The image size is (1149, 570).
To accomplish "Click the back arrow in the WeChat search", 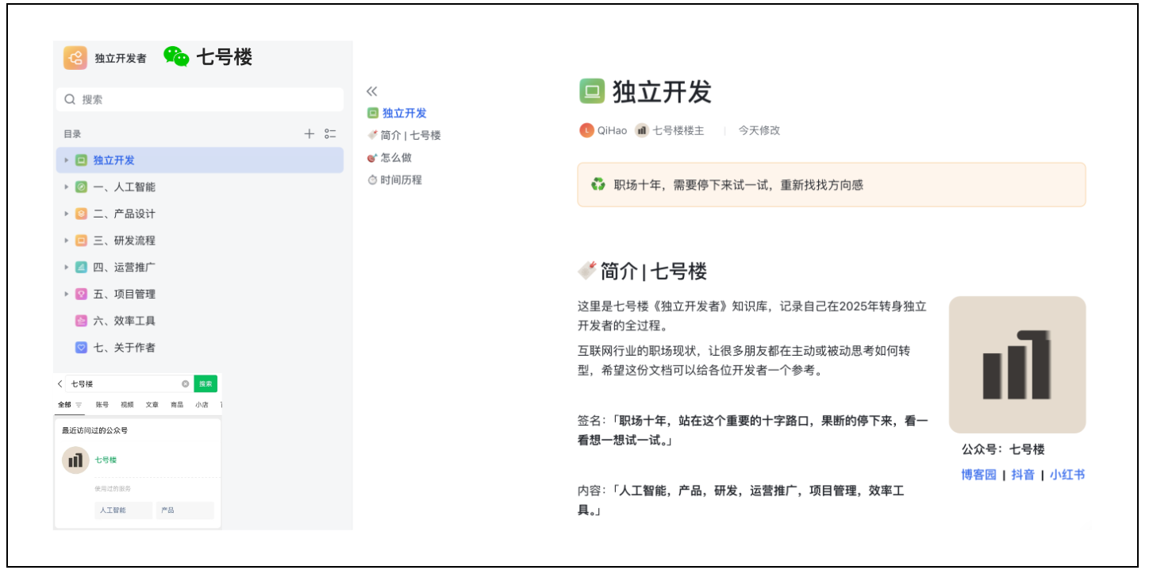I will (x=60, y=384).
